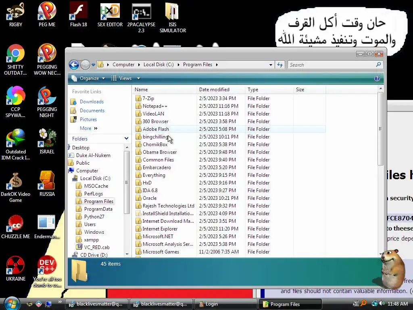Image resolution: width=413 pixels, height=310 pixels.
Task: Open the CCP SPYWA... shortcut
Action: point(15,102)
